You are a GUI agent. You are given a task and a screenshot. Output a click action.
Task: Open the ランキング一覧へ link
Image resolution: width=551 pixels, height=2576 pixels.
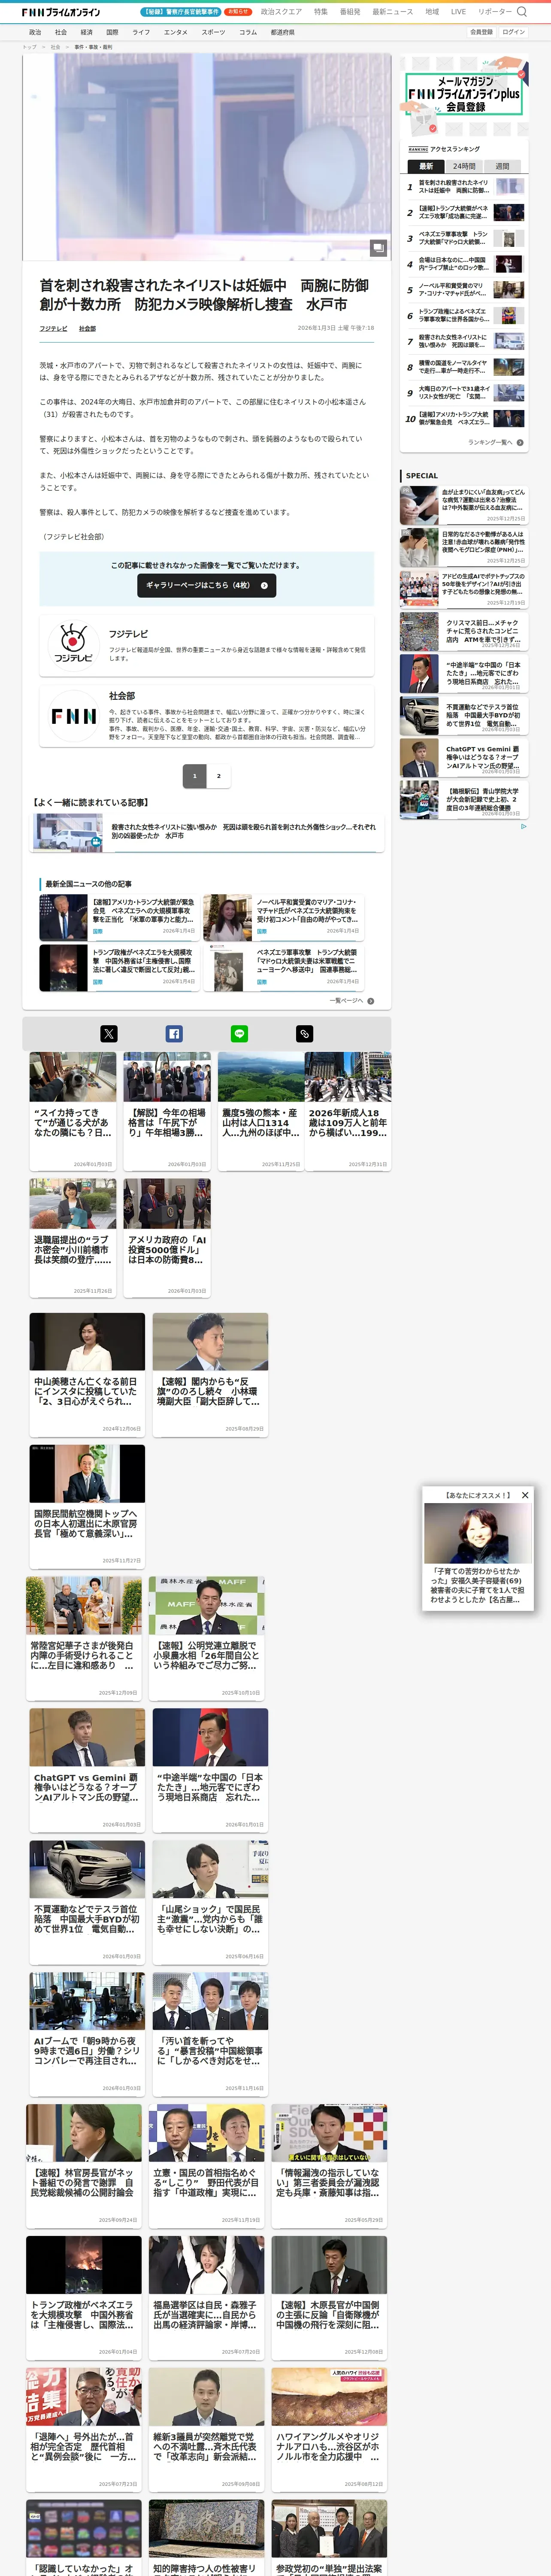click(x=490, y=442)
